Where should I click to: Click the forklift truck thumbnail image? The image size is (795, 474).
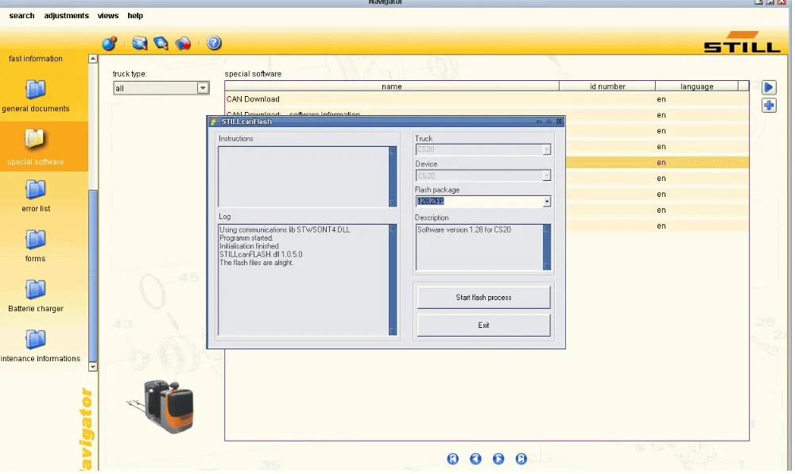161,407
